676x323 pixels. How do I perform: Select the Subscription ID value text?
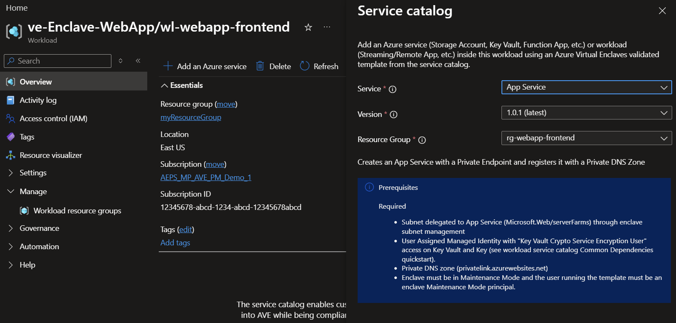coord(231,207)
